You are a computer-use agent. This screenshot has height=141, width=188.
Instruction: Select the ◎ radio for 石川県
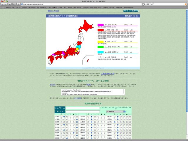point(88,117)
